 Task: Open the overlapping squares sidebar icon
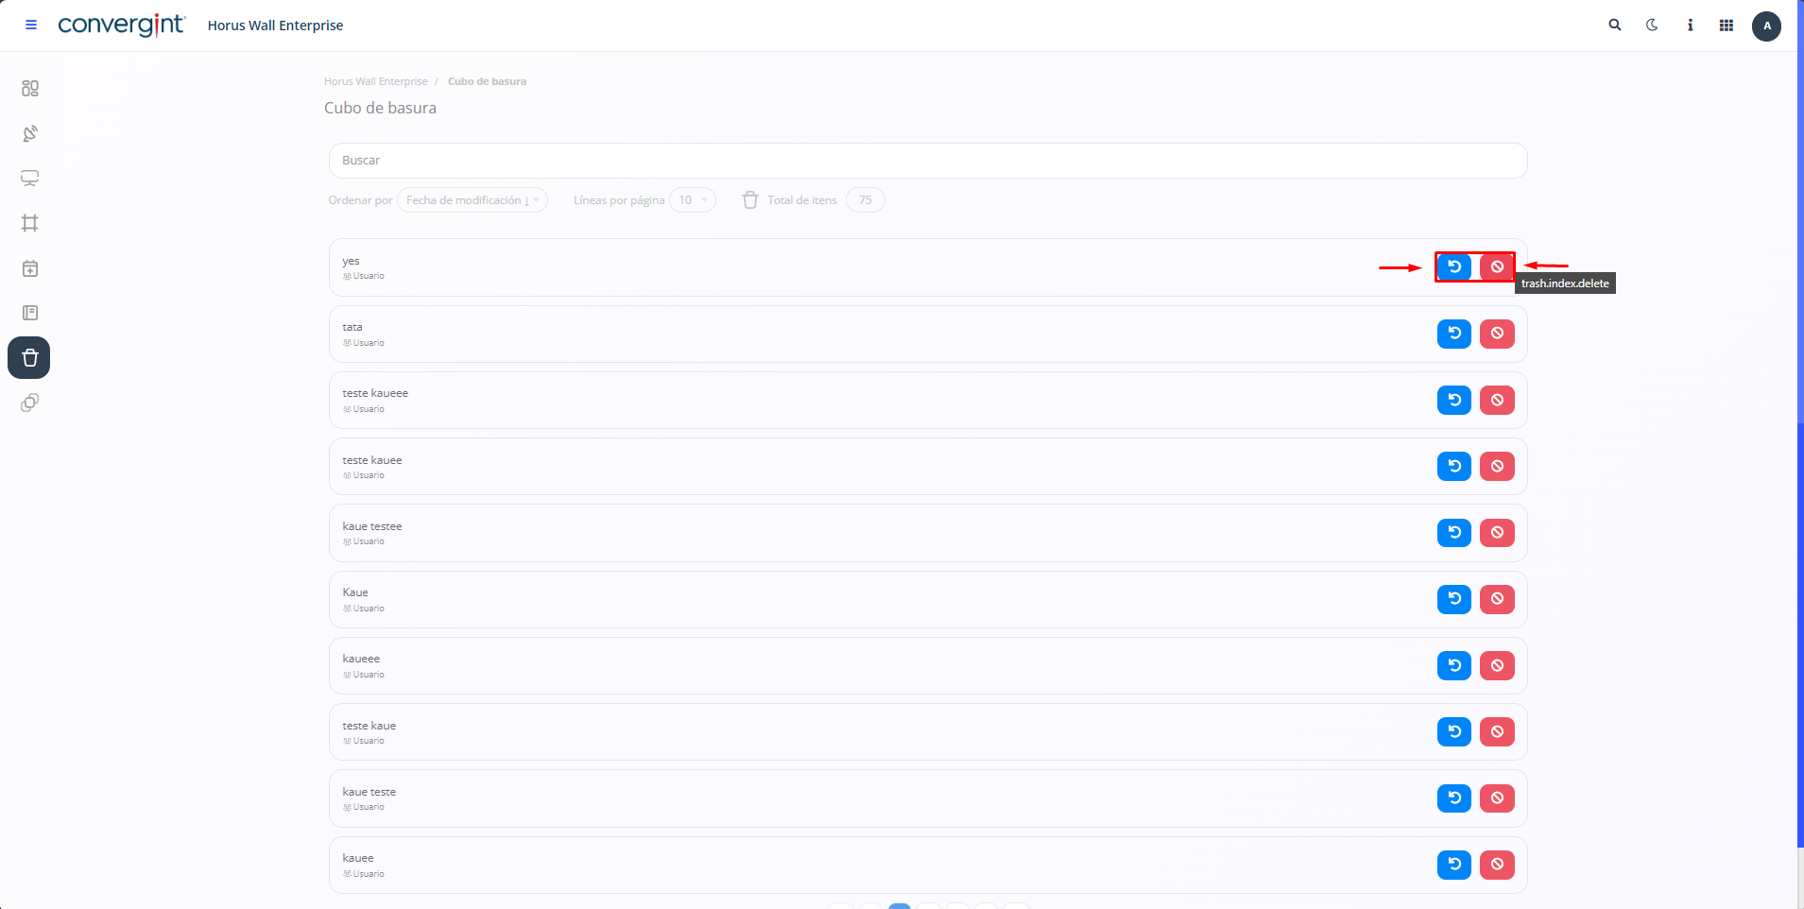tap(30, 403)
